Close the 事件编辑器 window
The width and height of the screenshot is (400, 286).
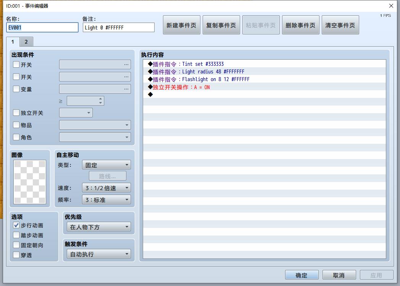[x=391, y=6]
